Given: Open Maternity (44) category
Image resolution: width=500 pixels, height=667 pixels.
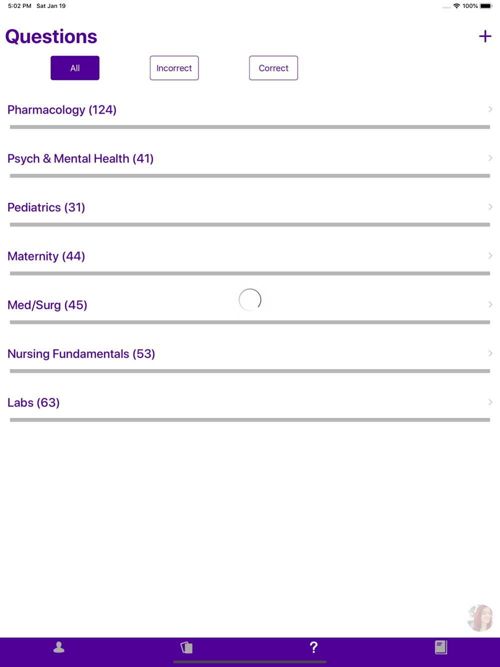Looking at the screenshot, I should tap(250, 256).
